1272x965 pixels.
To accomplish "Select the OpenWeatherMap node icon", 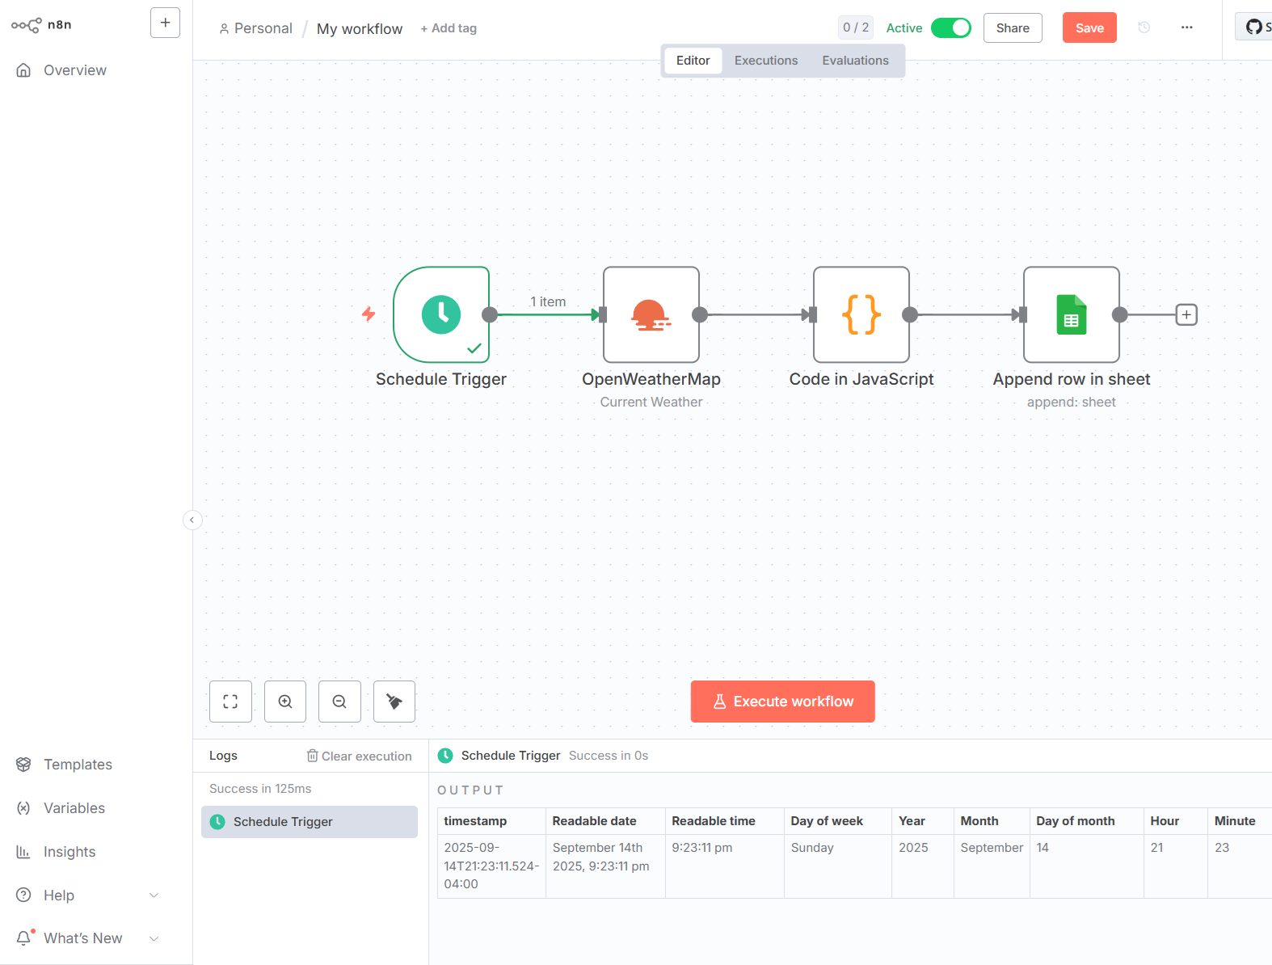I will (651, 314).
